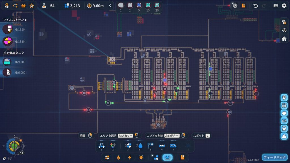Image resolution: width=290 pixels, height=163 pixels.
Task: Switch to the wires lightning tab
Action: coord(130,157)
